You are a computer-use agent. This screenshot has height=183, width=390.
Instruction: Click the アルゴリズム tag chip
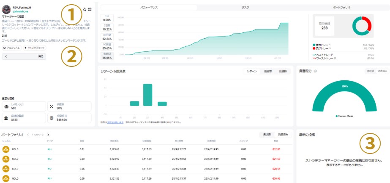point(12,48)
